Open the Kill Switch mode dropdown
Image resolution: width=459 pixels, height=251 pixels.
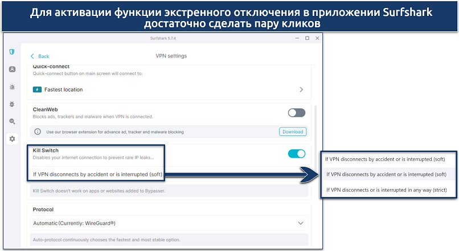(97, 174)
